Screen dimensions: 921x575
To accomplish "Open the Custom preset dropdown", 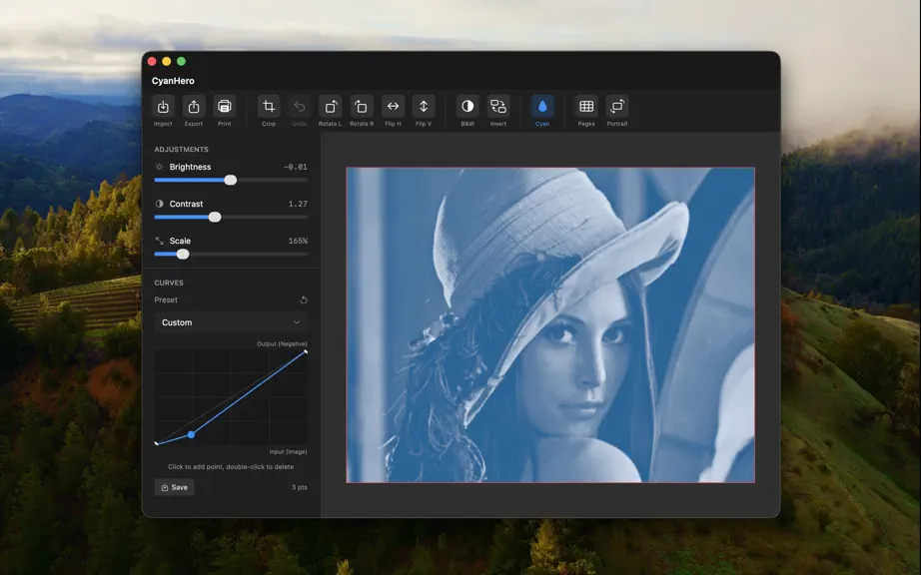I will point(231,322).
